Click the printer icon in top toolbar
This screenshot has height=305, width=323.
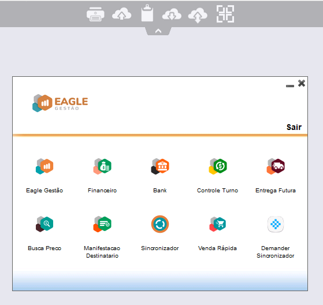pos(95,14)
